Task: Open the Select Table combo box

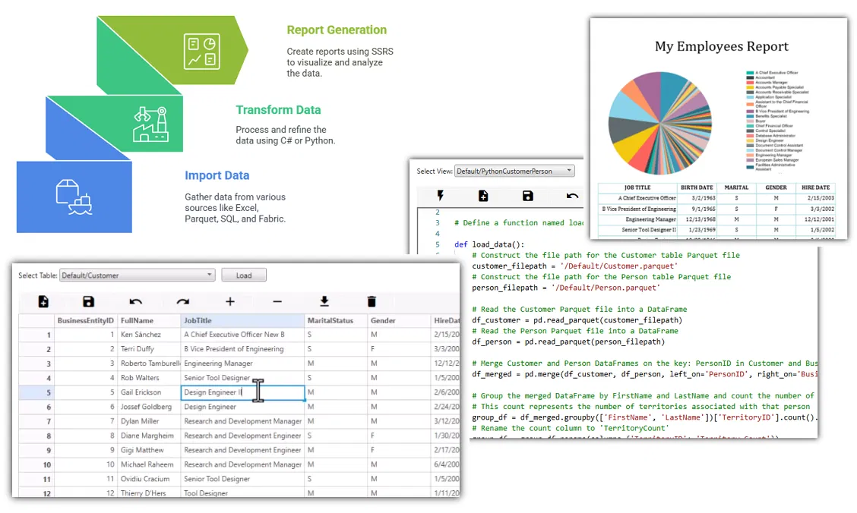Action: coord(137,275)
